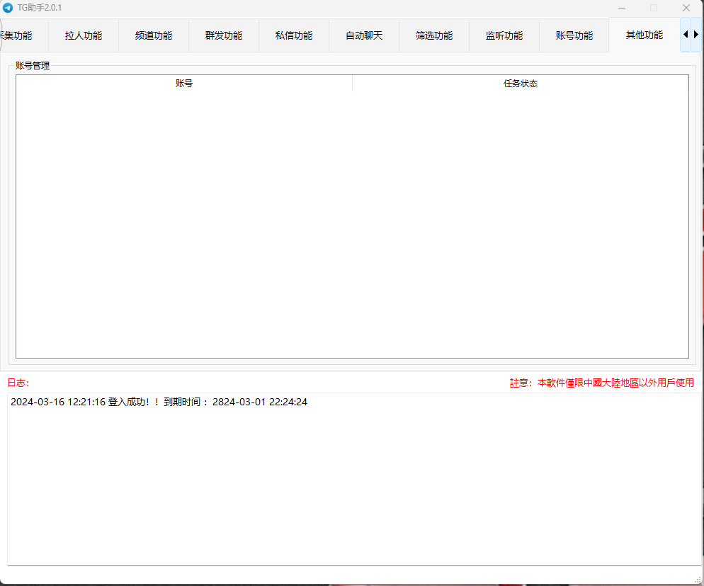Screen dimensions: 704x586
Task: Select the 监听功能 tab
Action: [x=504, y=35]
